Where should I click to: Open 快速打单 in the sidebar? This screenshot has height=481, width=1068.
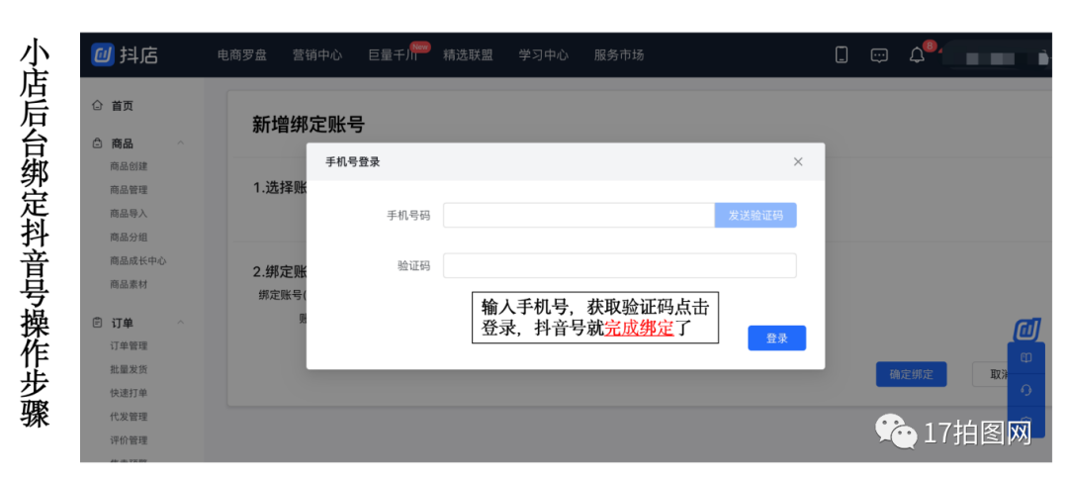[x=129, y=393]
